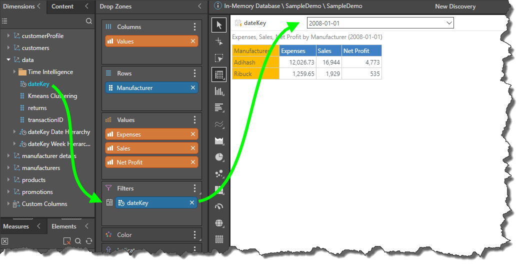Select the lasso selection tool

click(x=218, y=58)
